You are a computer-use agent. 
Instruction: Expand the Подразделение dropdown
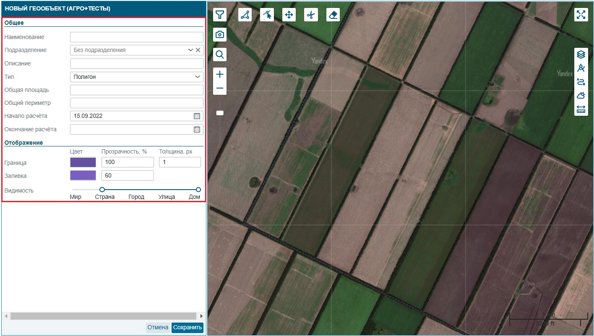pyautogui.click(x=190, y=50)
